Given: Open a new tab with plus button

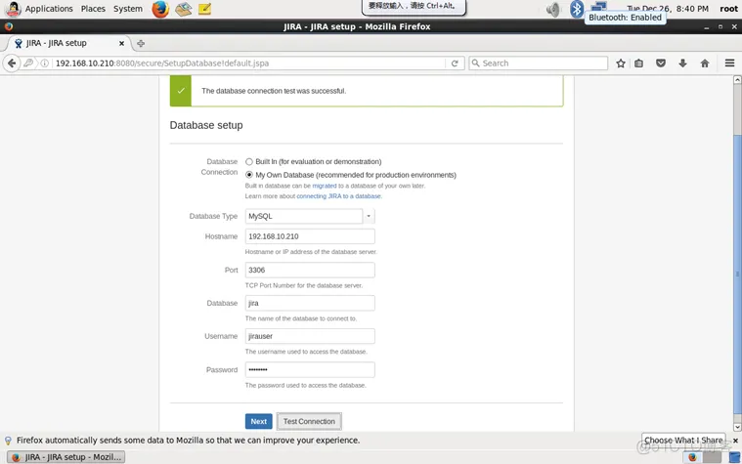Looking at the screenshot, I should 141,44.
